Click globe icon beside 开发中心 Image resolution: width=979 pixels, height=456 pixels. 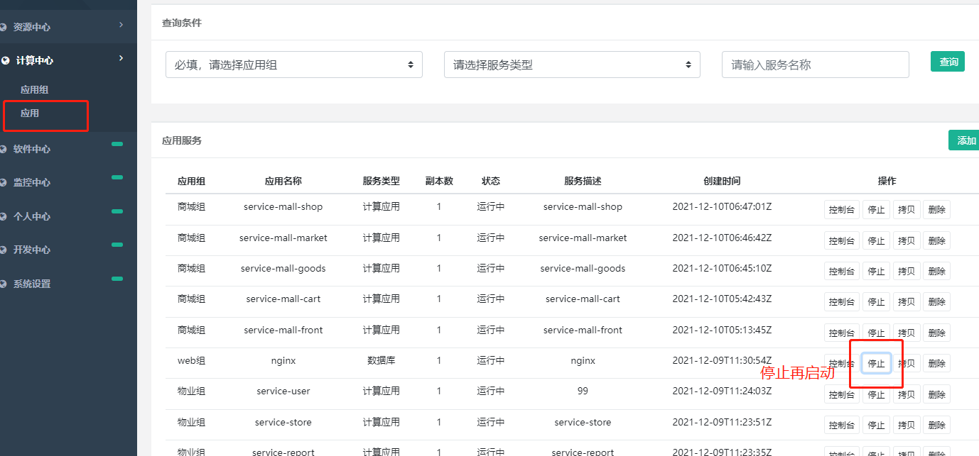coord(4,250)
